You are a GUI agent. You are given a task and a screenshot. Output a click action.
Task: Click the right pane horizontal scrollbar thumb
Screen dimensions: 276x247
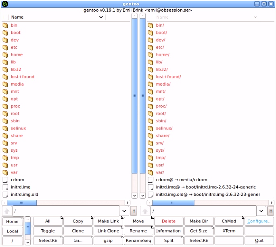[x=173, y=203]
